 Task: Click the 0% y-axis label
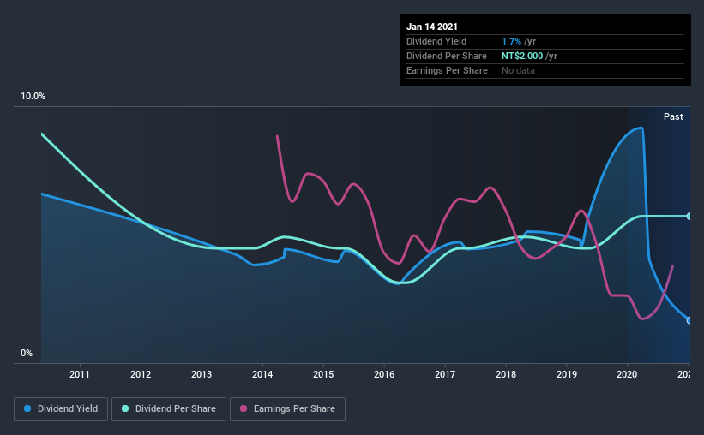(27, 354)
